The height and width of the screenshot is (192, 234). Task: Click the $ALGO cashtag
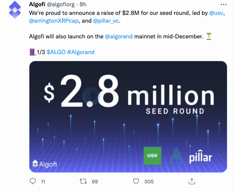tap(56, 52)
